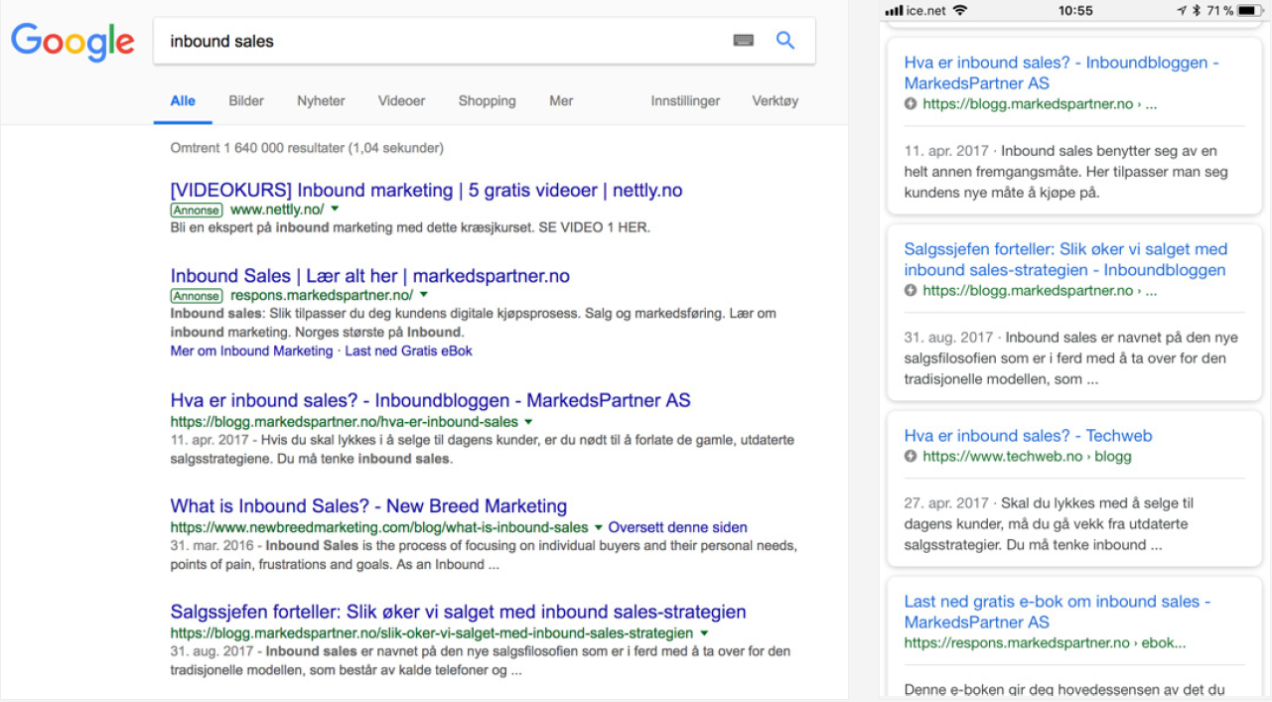Viewport: 1272px width, 702px height.
Task: Click URL https://blogg.markedspartner.no/hva-er-inbound-sales
Action: pyautogui.click(x=345, y=422)
